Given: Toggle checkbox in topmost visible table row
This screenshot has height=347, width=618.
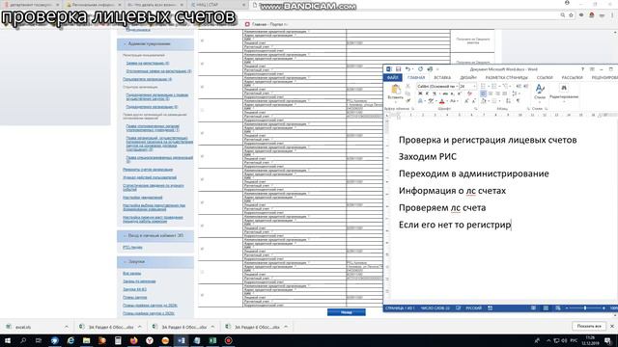Looking at the screenshot, I should click(202, 40).
